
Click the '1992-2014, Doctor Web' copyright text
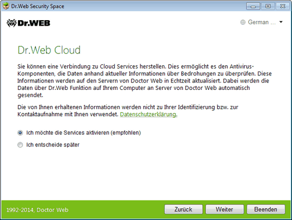click(37, 210)
